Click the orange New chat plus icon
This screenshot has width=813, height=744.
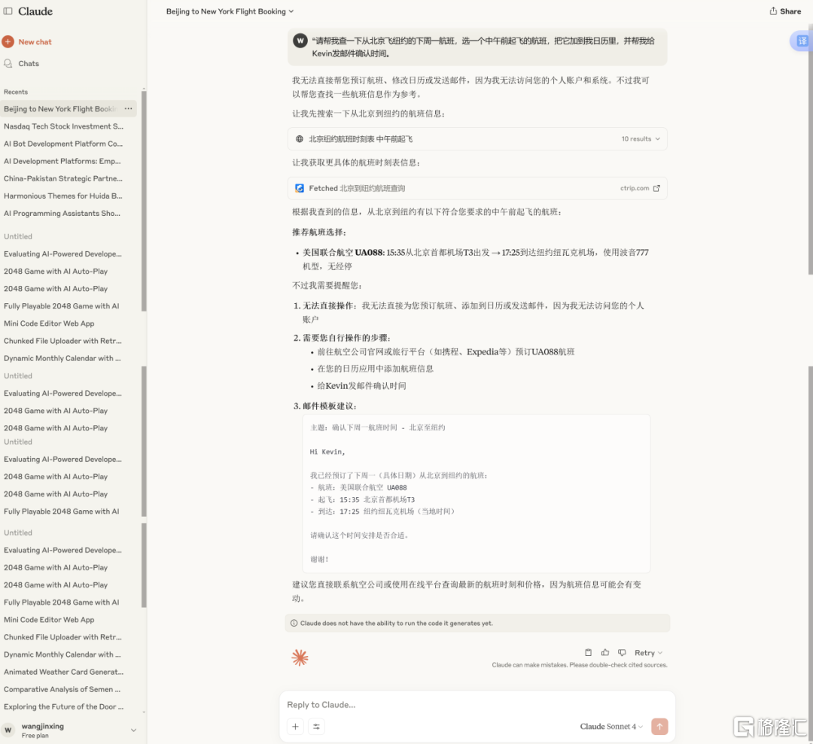coord(8,41)
